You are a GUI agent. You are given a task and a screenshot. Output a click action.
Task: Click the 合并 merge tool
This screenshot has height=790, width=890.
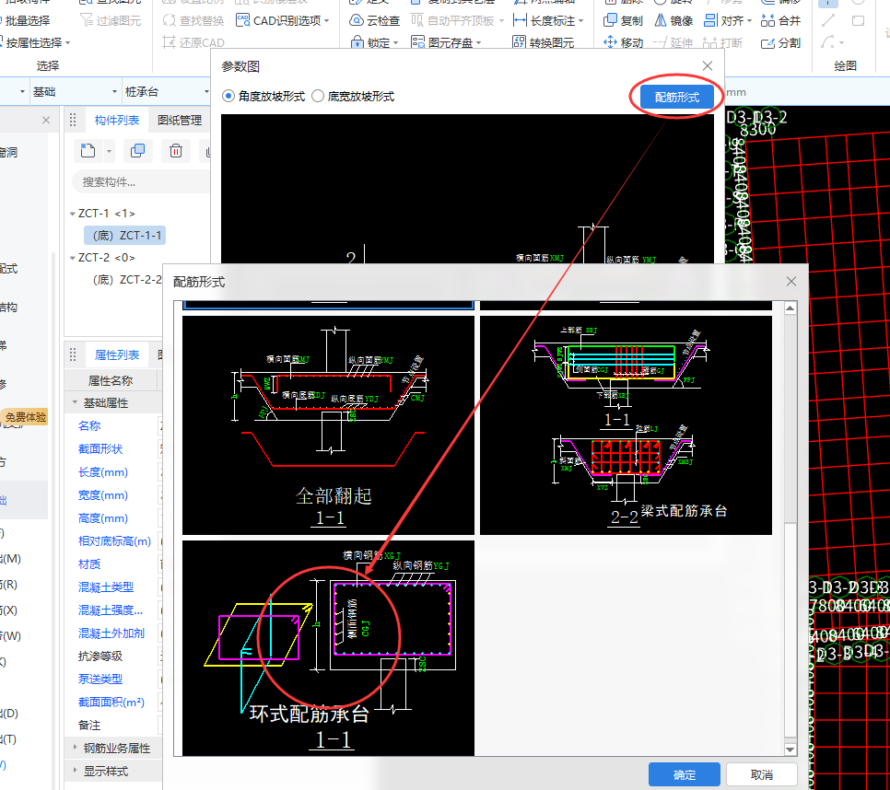780,21
